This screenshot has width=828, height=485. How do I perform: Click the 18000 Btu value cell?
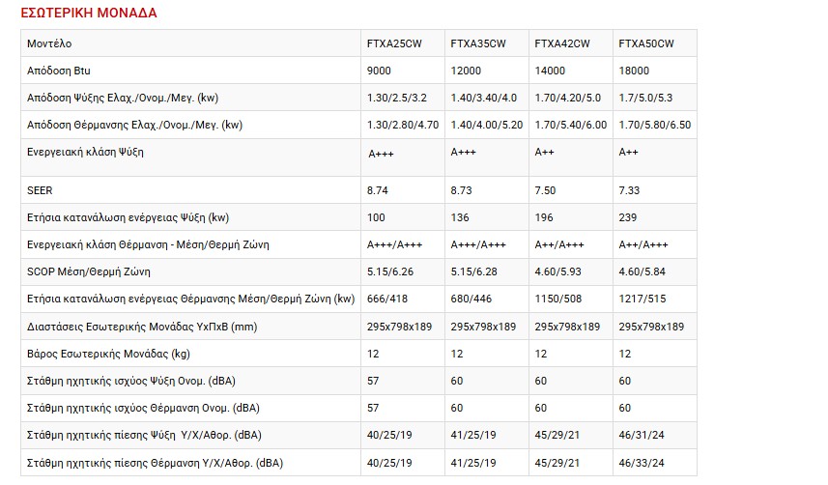click(x=634, y=71)
